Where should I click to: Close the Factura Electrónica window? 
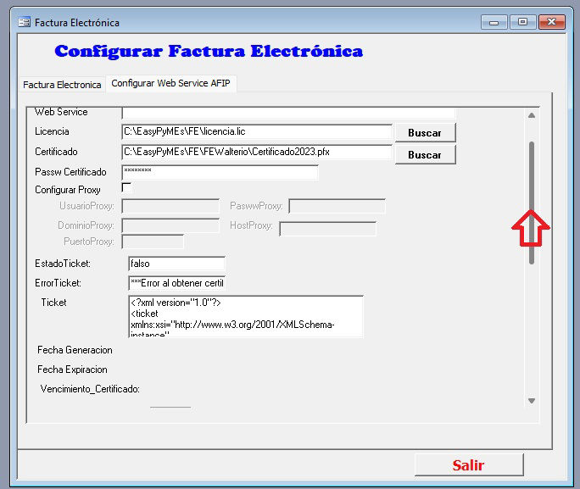pos(553,22)
